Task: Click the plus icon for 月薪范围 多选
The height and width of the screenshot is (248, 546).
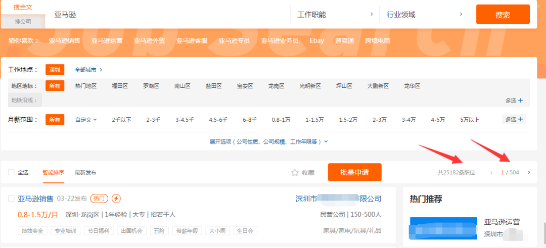Action: pyautogui.click(x=521, y=120)
